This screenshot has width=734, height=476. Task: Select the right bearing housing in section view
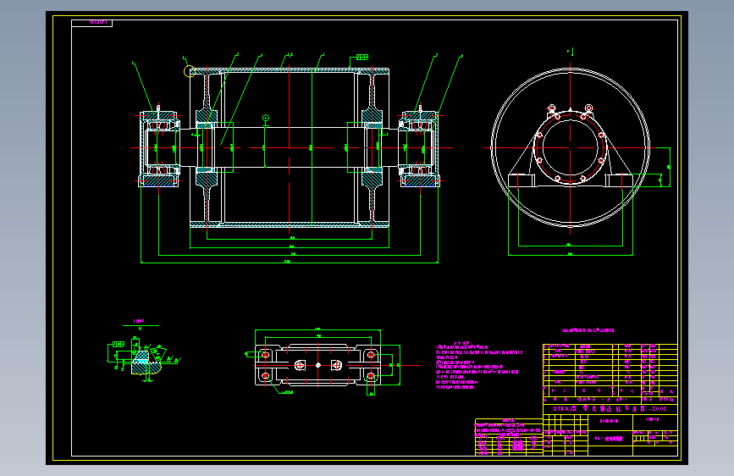(x=419, y=148)
